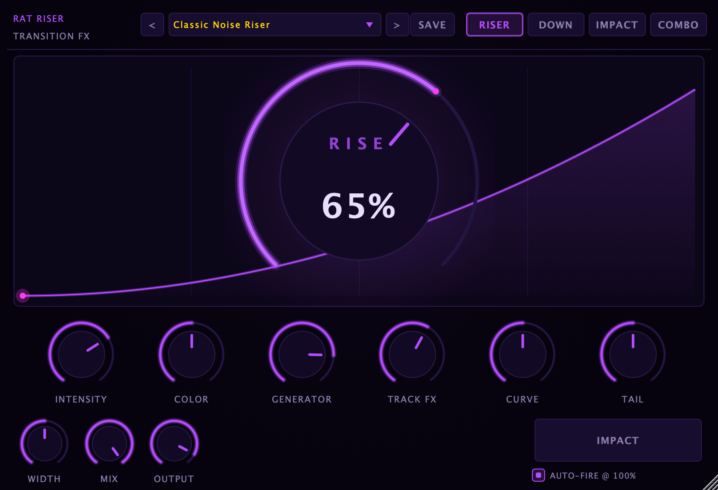Viewport: 718px width, 490px height.
Task: Toggle the AUTO-FIRE checkbox
Action: pyautogui.click(x=538, y=475)
